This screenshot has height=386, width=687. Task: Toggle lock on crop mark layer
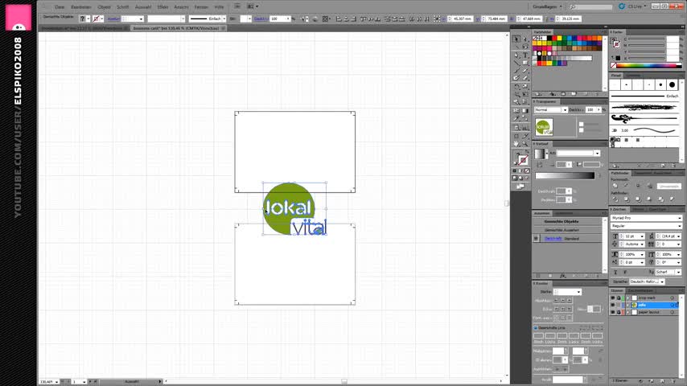619,298
